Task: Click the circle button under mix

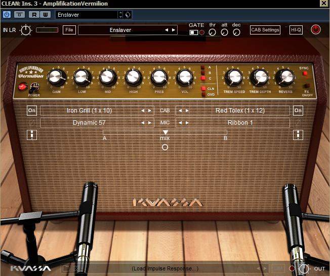Action: (x=165, y=147)
